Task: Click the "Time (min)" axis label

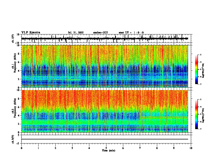Action: tap(109, 151)
